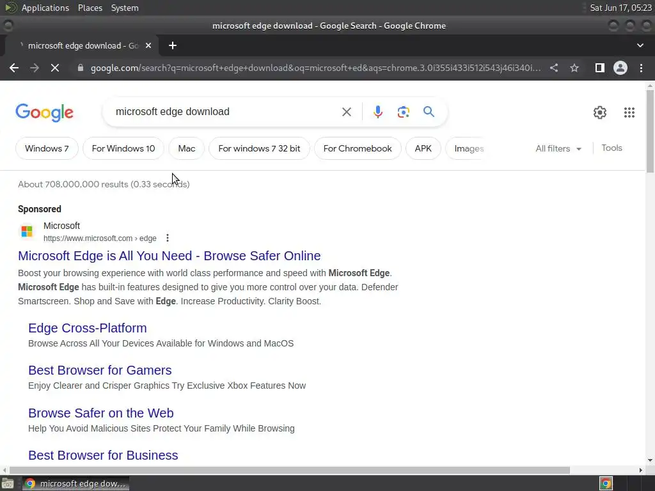Viewport: 655px width, 491px height.
Task: Click the magnifier search button
Action: click(429, 111)
